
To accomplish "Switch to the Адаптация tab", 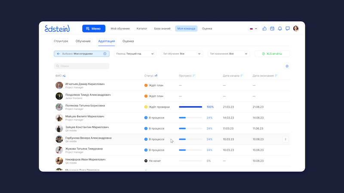I will coord(106,41).
